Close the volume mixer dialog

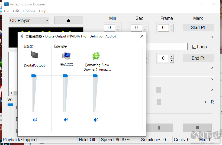point(142,36)
